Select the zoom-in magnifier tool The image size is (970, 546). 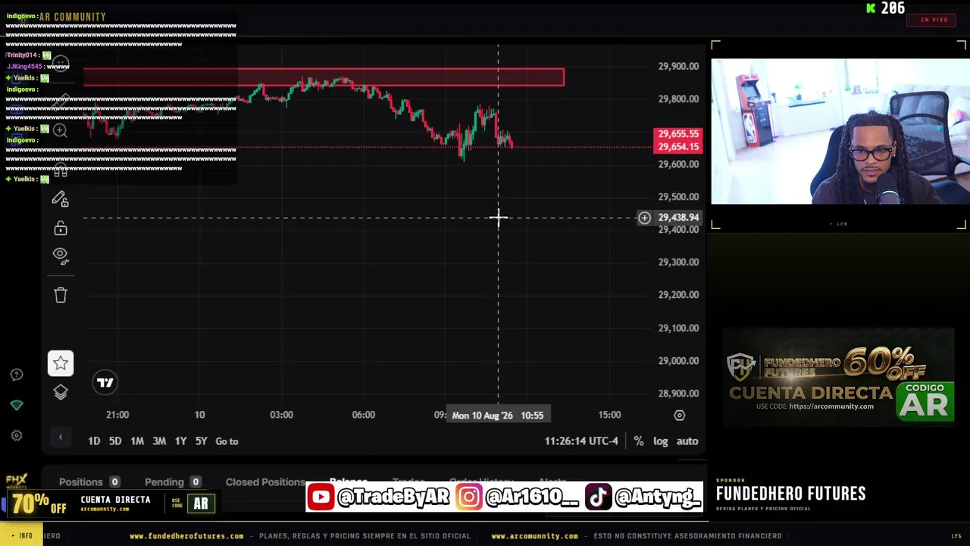tap(61, 130)
